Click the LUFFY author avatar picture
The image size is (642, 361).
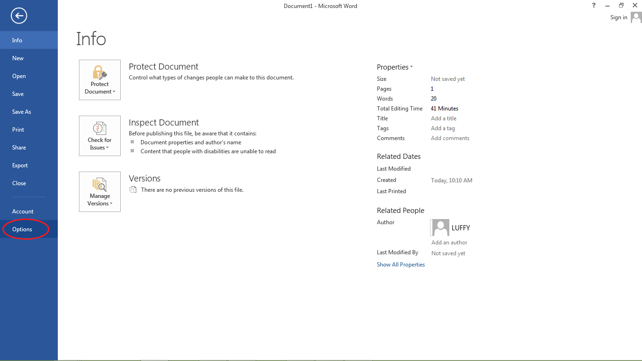[440, 228]
